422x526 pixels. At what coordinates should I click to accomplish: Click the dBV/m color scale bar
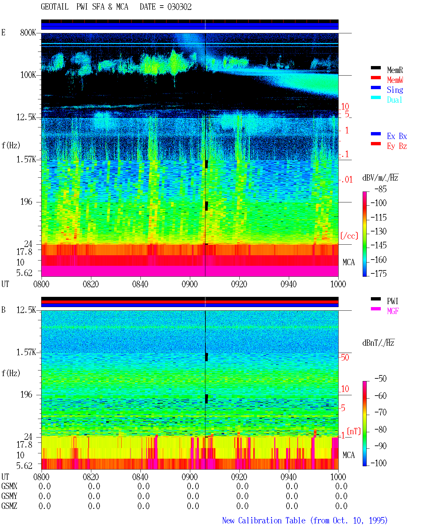365,234
